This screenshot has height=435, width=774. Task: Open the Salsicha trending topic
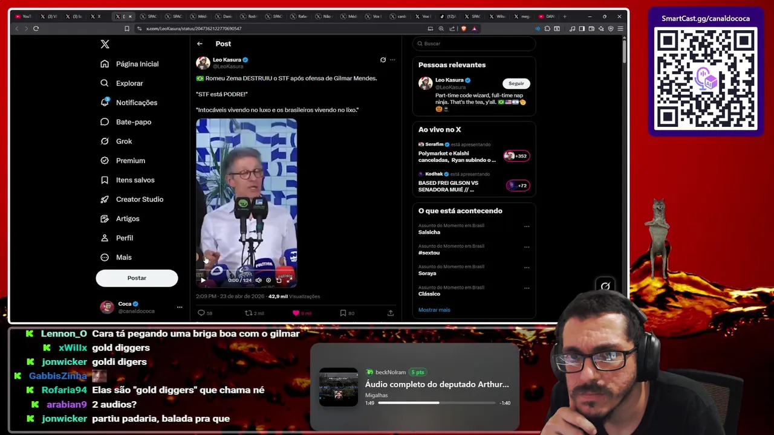pos(429,232)
